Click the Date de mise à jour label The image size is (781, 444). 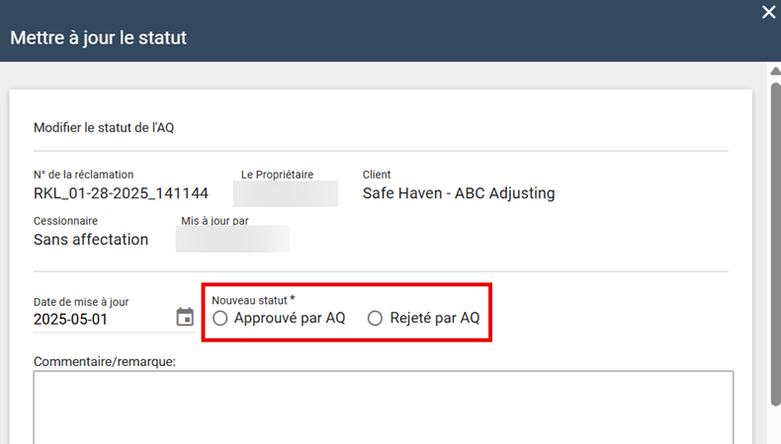[x=81, y=302]
